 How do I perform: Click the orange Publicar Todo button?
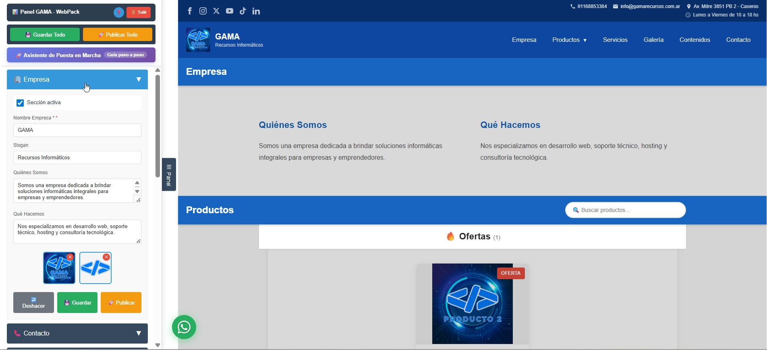pyautogui.click(x=118, y=35)
